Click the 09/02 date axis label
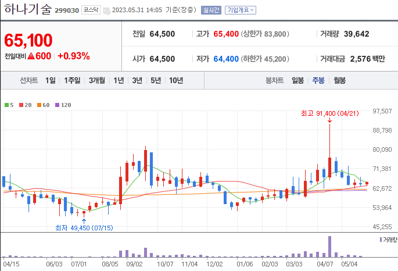 [x=135, y=264]
